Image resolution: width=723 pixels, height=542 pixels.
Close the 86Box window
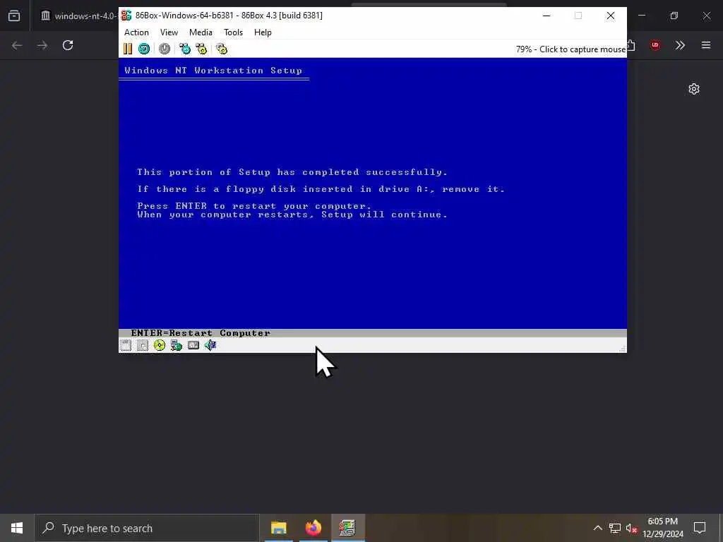611,16
